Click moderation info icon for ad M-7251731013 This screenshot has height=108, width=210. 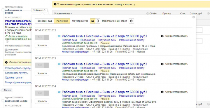(x=162, y=64)
